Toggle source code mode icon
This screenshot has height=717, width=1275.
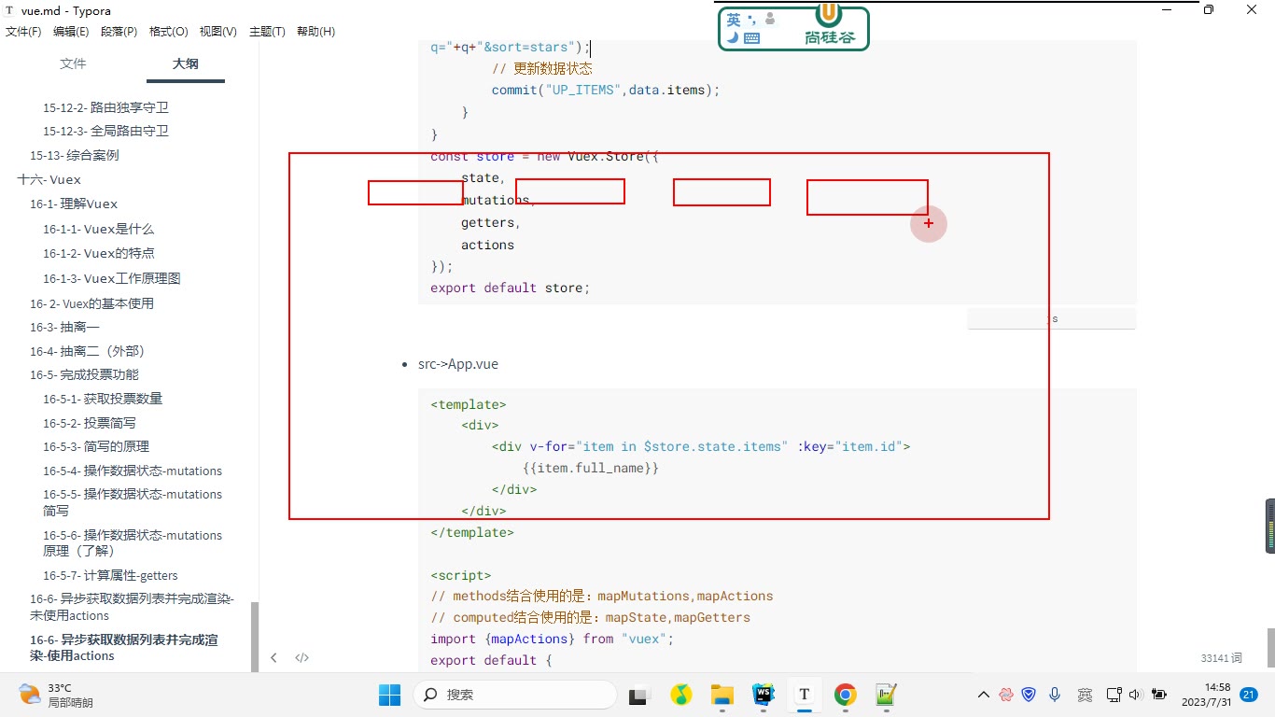click(302, 657)
